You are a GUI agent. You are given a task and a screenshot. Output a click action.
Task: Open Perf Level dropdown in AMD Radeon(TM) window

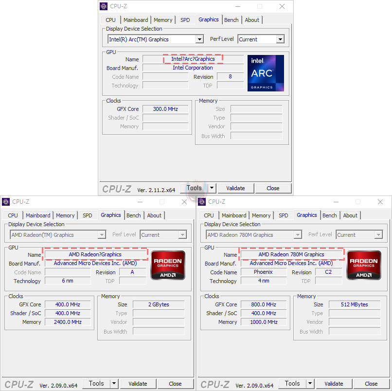pyautogui.click(x=182, y=235)
